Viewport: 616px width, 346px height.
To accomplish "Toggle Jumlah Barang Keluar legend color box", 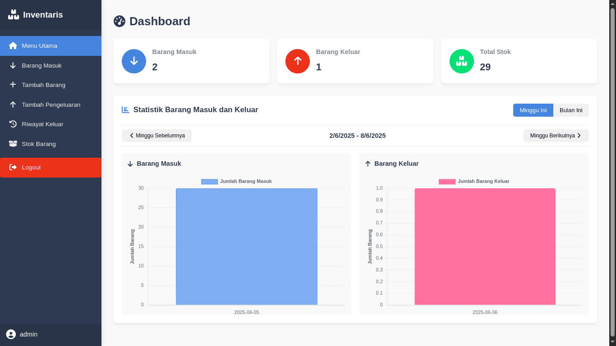I will coord(447,182).
